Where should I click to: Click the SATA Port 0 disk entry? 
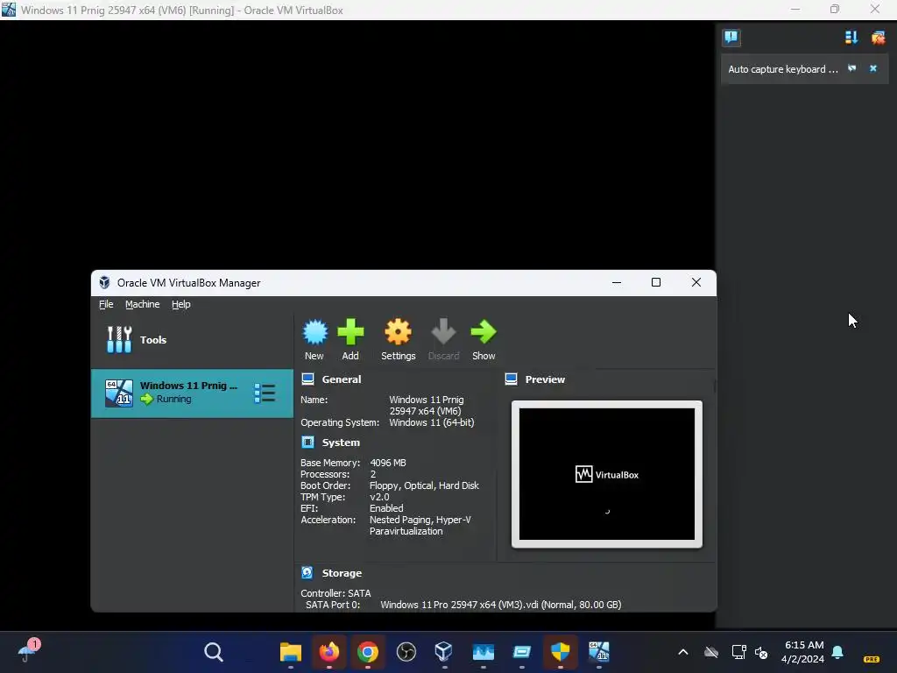(500, 605)
